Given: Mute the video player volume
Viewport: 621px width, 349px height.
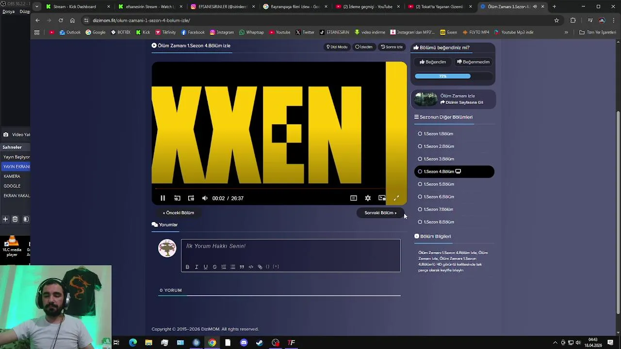Looking at the screenshot, I should [x=205, y=198].
